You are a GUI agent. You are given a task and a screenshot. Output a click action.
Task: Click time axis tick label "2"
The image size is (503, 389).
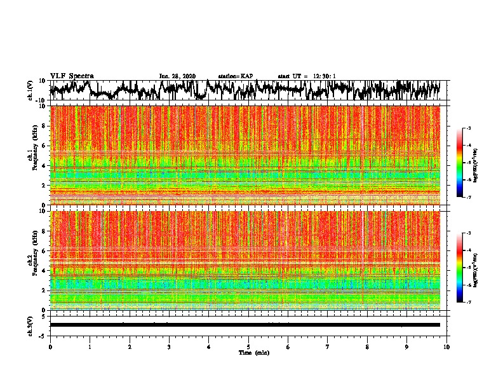[130, 347]
